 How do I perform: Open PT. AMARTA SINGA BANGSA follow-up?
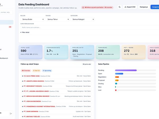click(56, 81)
